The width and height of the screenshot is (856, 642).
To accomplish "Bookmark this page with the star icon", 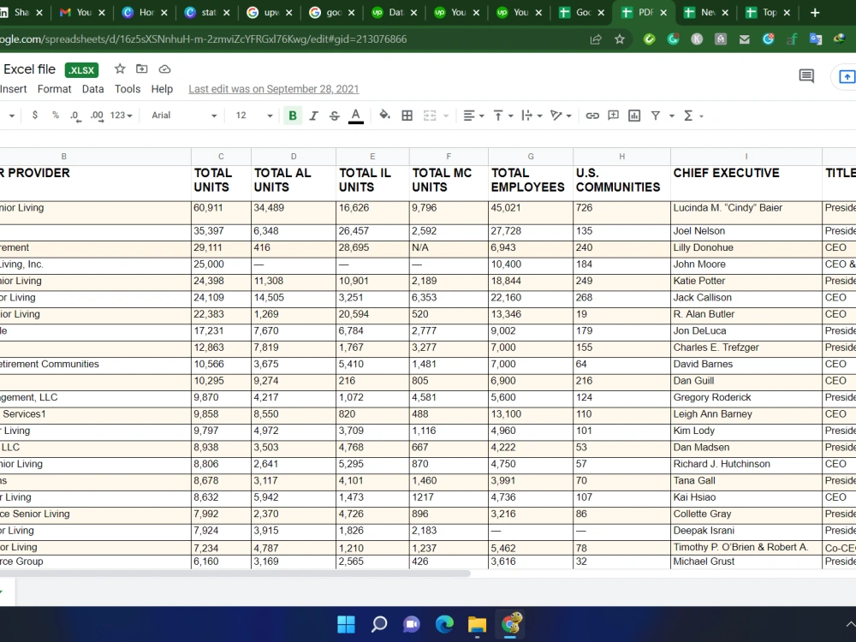I will click(x=620, y=39).
